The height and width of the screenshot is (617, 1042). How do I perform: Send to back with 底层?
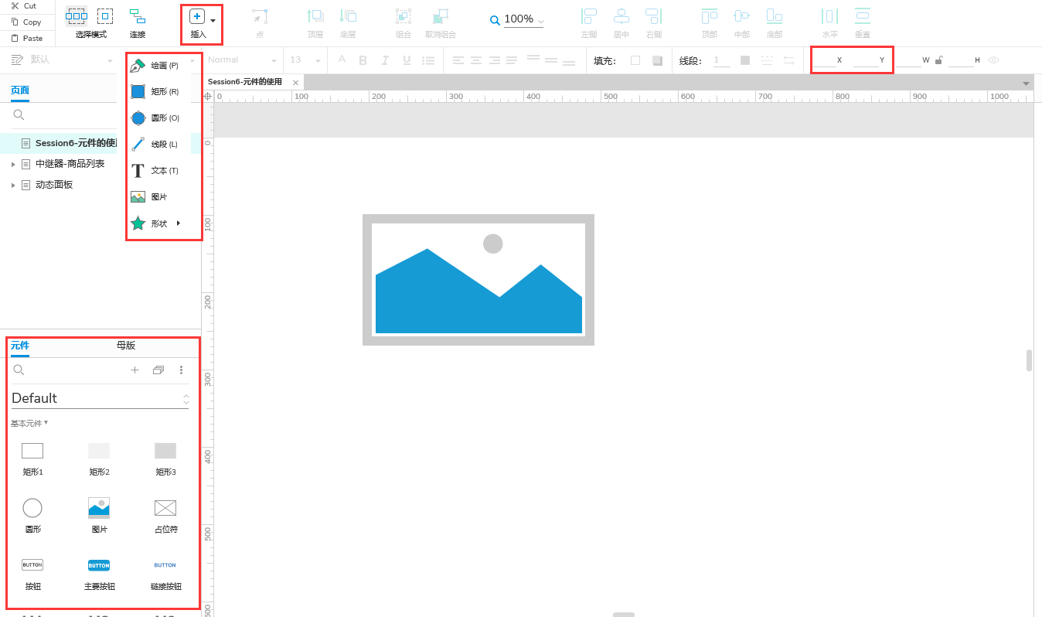click(x=348, y=16)
